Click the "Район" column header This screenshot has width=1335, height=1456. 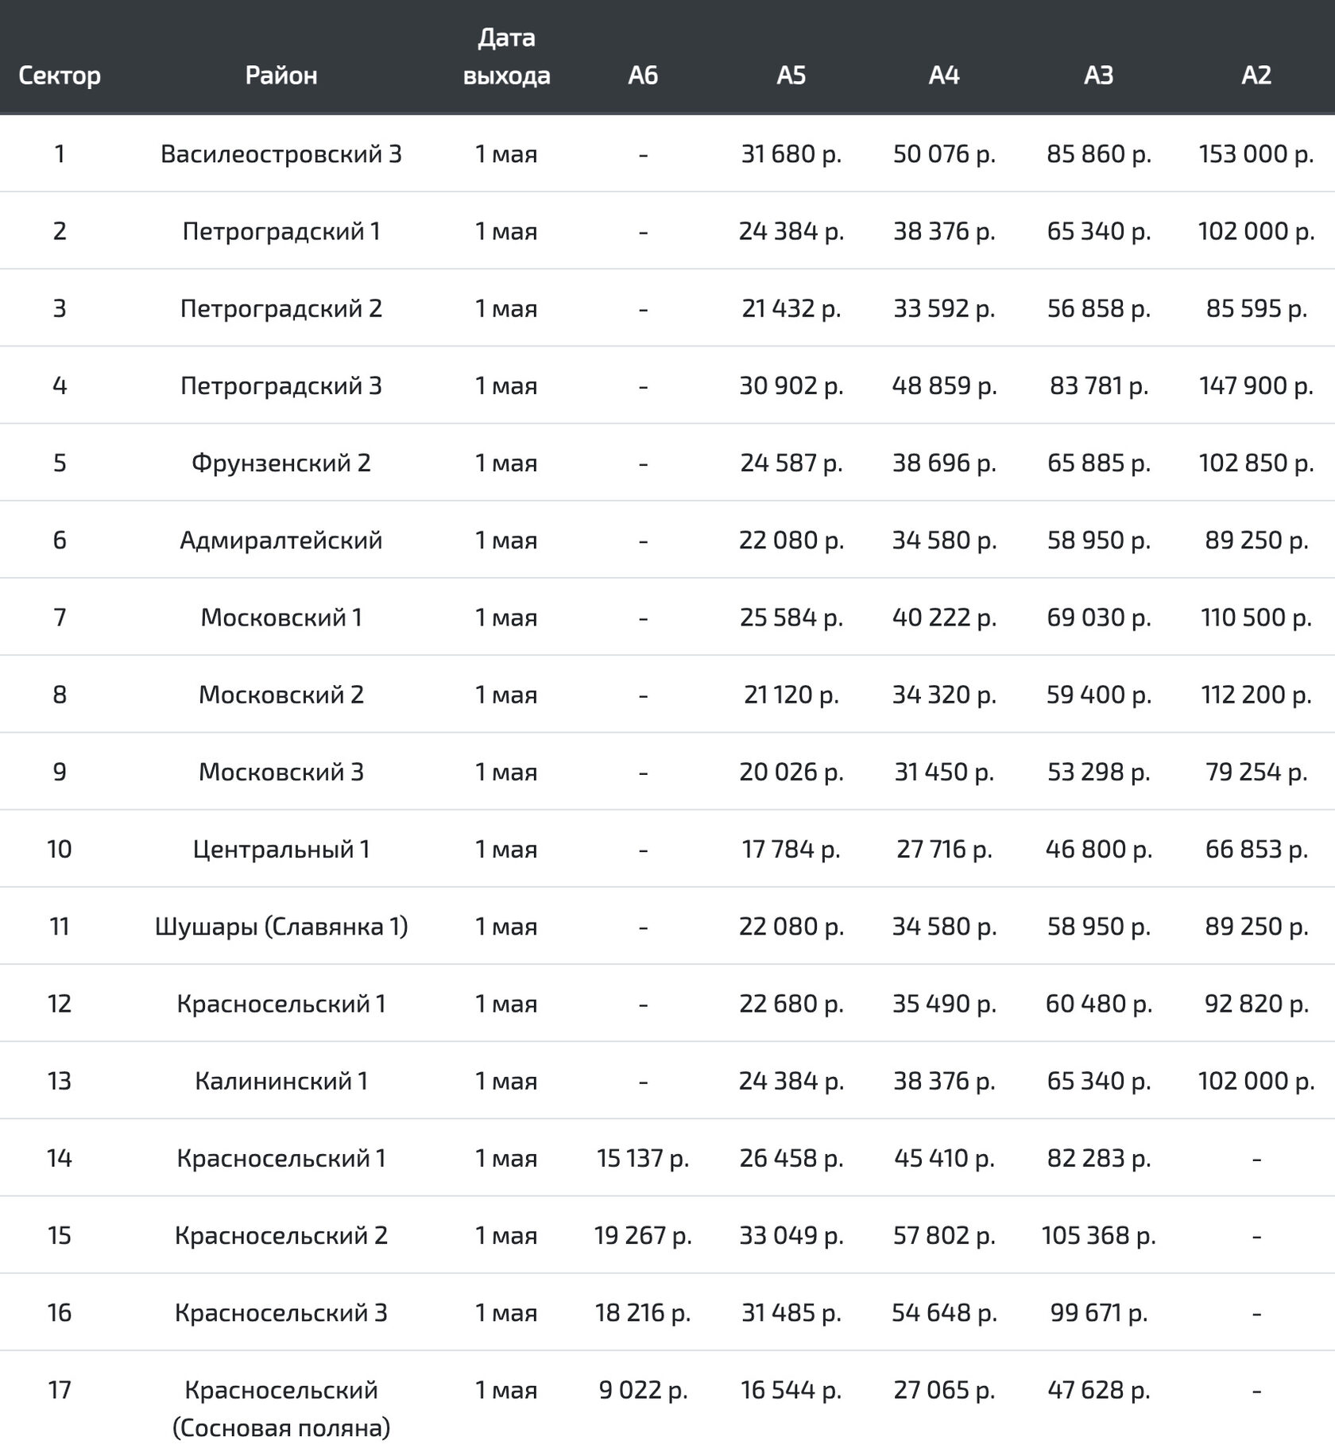click(281, 76)
